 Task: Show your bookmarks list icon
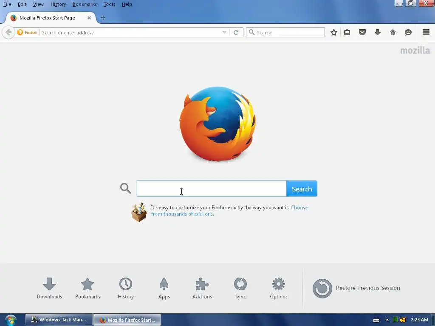coord(347,32)
